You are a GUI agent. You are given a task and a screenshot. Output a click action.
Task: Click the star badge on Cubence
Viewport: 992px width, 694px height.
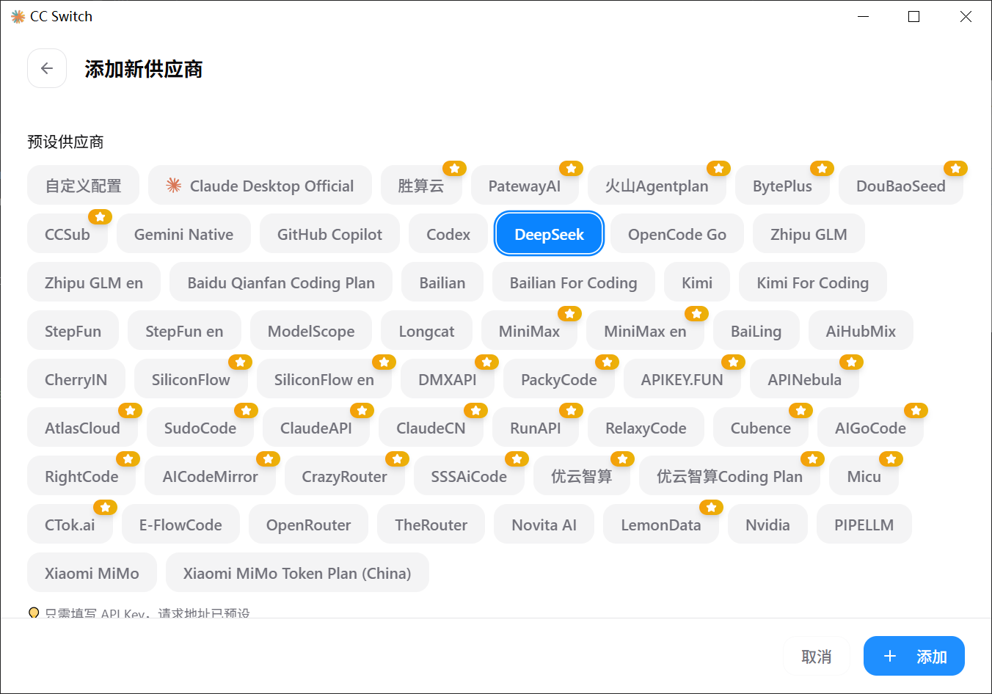coord(800,411)
